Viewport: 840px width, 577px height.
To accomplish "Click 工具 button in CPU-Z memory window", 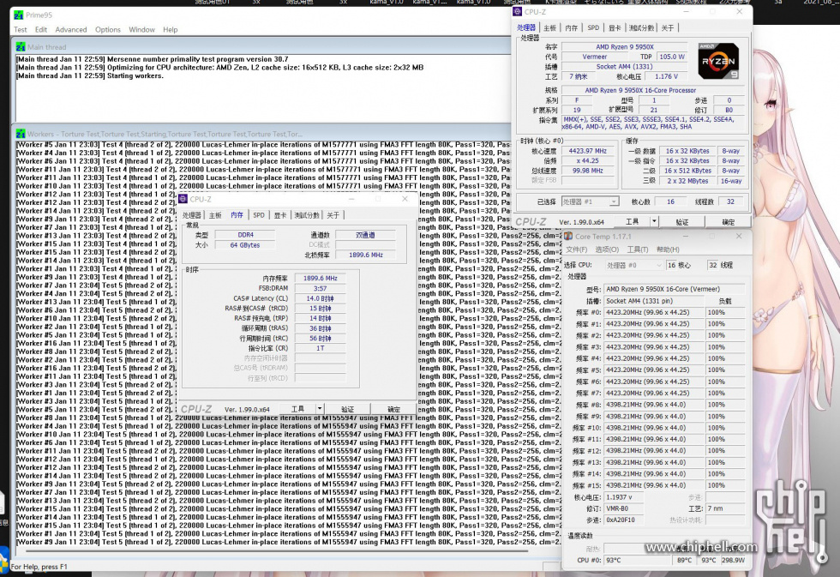I will pyautogui.click(x=297, y=409).
